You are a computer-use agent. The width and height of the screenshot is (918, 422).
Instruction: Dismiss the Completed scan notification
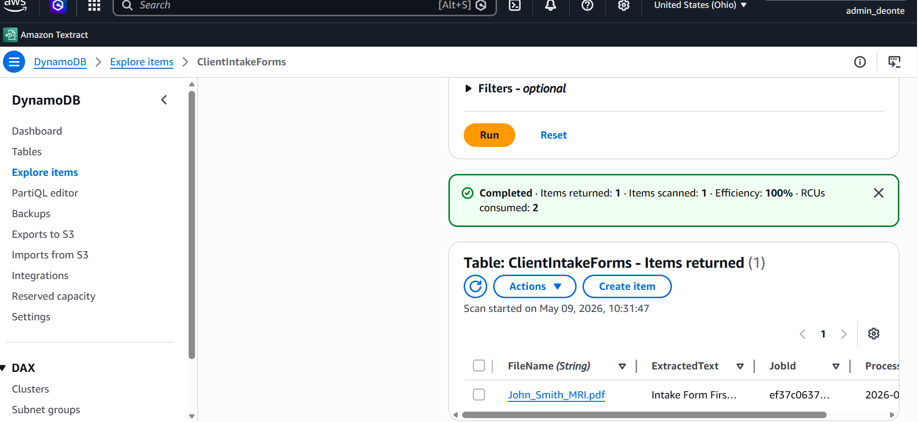coord(879,193)
